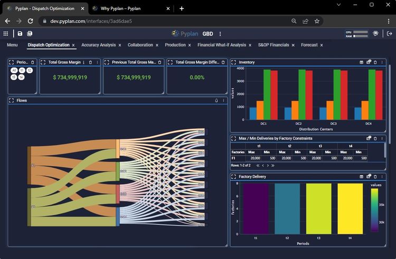Maximize the Flows widget with fullscreen icon

[12, 100]
